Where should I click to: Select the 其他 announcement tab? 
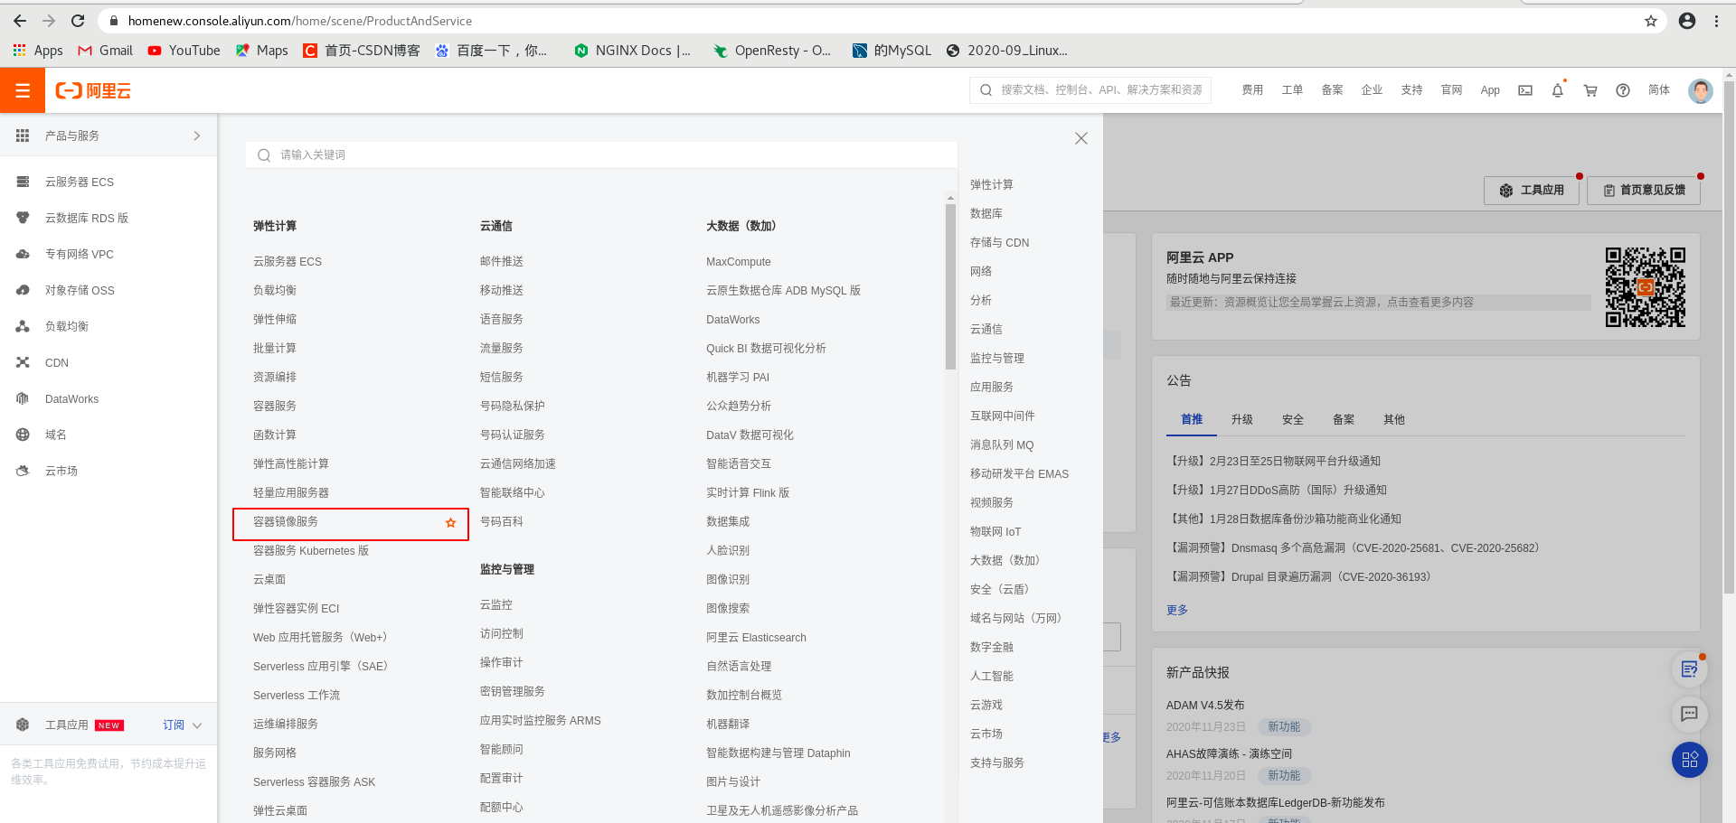click(1394, 419)
